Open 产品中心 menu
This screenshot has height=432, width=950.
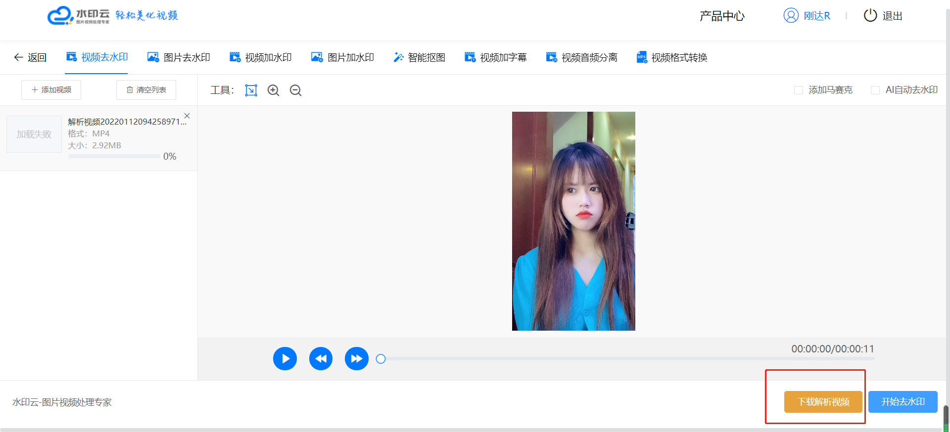[x=722, y=16]
